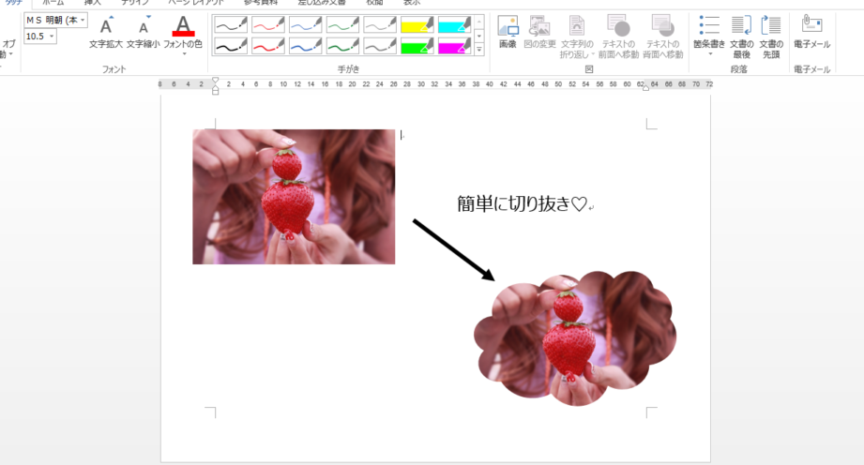
Task: Select the thick green pen
Action: [342, 46]
